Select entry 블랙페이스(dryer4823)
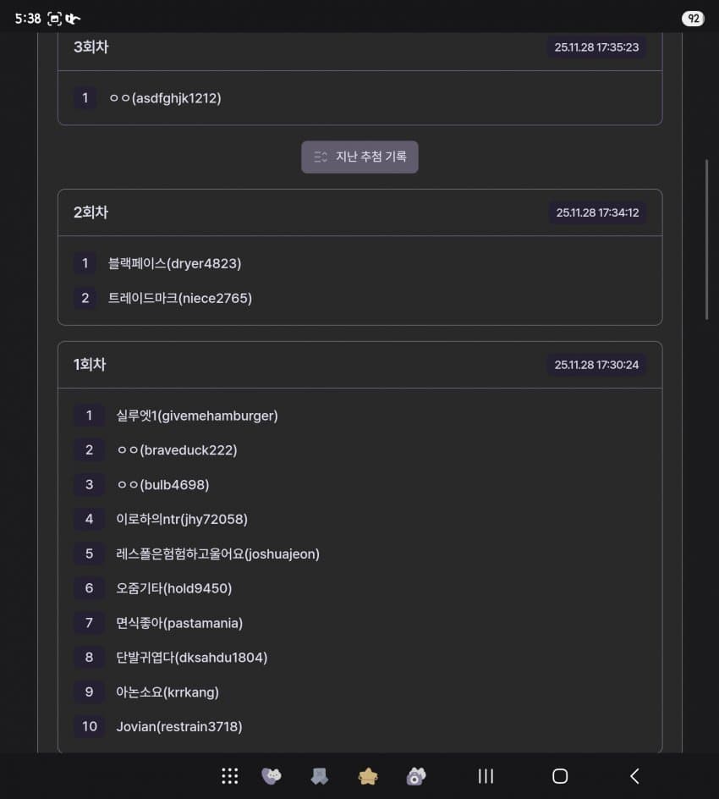Screen dimensions: 719x799 coord(175,263)
